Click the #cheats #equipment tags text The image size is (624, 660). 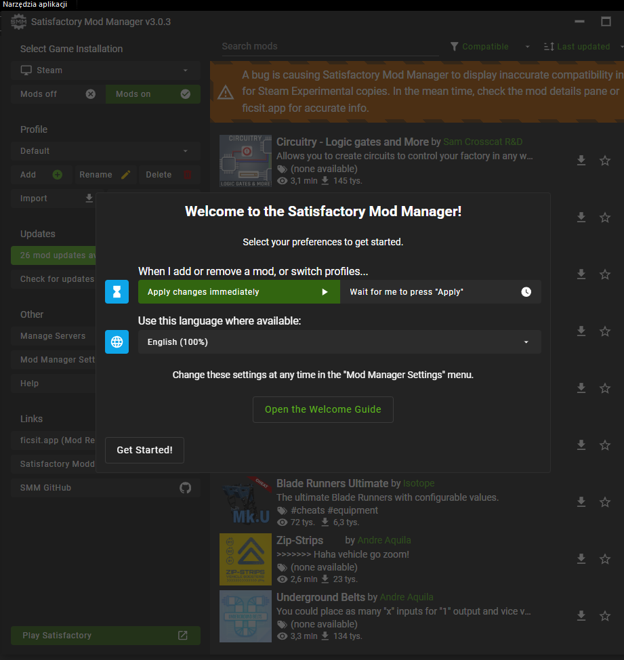334,510
